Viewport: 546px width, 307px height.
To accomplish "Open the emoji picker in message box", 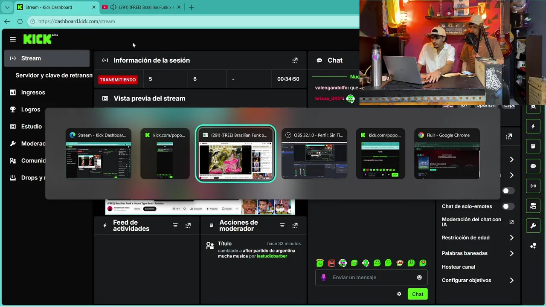I will tap(419, 278).
